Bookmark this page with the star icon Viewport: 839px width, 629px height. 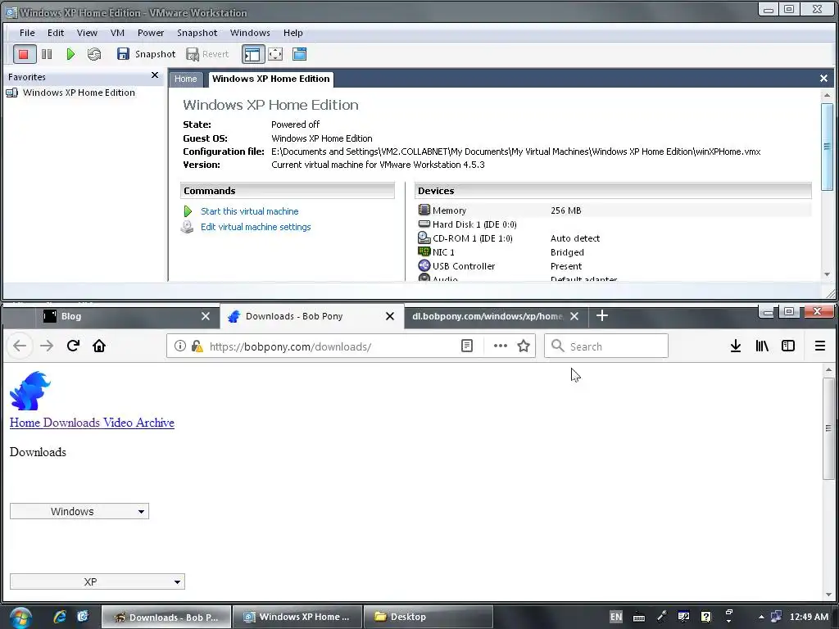click(524, 346)
